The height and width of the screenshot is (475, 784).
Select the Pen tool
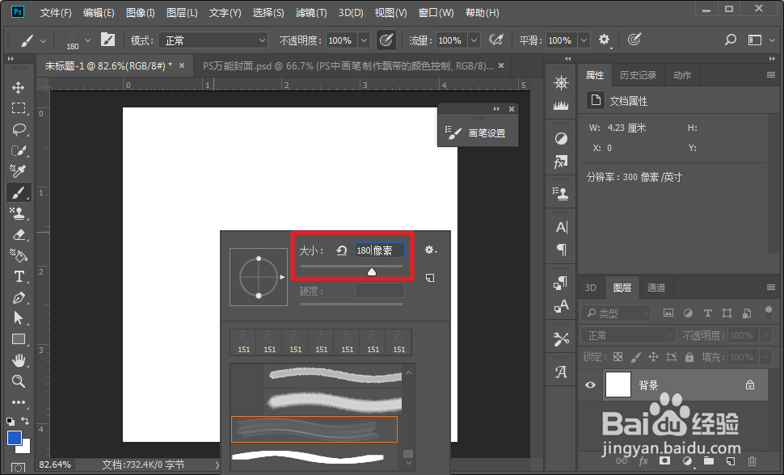19,297
